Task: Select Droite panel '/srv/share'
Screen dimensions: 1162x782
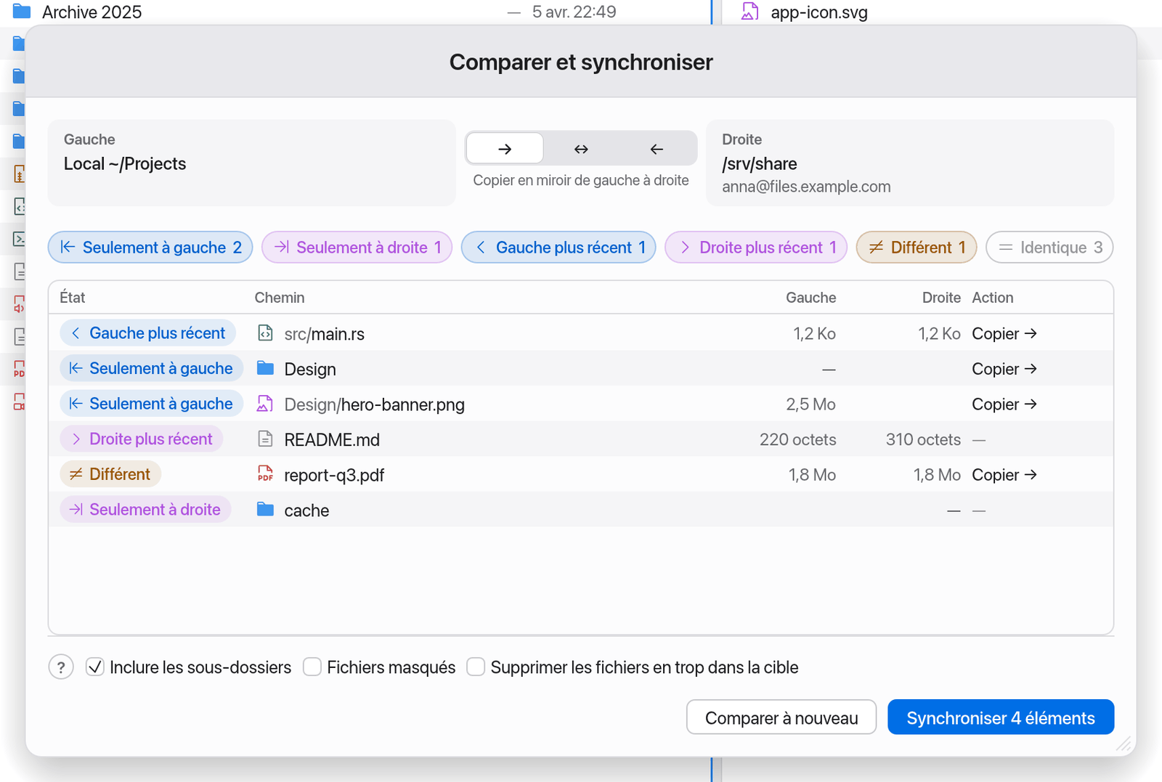Action: (910, 163)
